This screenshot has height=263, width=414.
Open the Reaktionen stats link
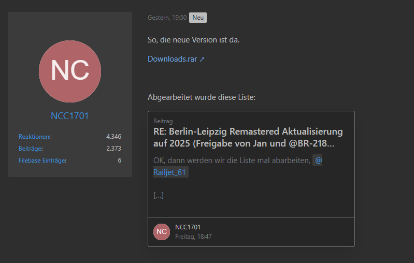(34, 137)
